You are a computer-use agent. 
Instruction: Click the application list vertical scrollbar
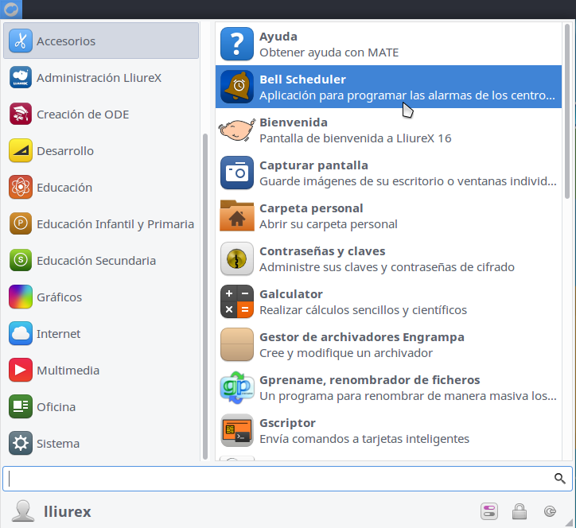[566, 111]
